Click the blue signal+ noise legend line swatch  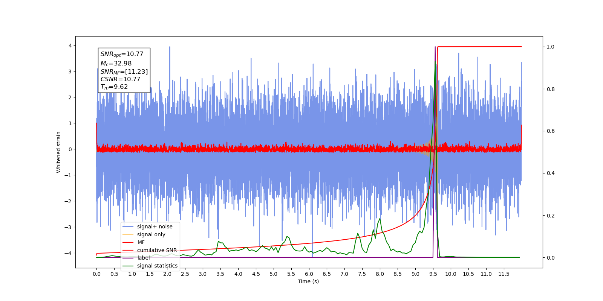128,227
